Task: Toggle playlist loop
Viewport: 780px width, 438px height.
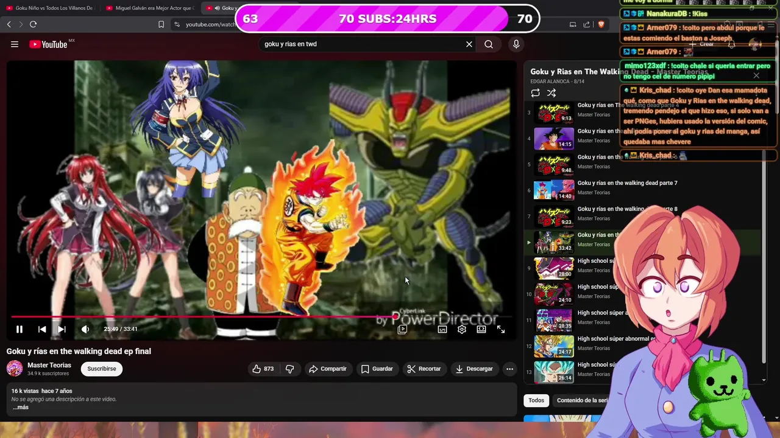Action: (535, 93)
